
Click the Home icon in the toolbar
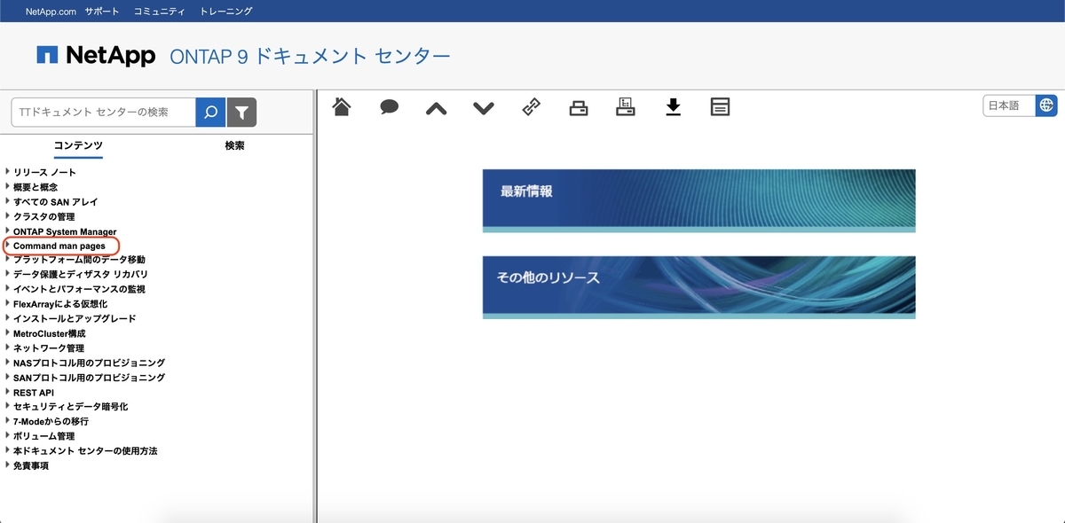[x=342, y=107]
